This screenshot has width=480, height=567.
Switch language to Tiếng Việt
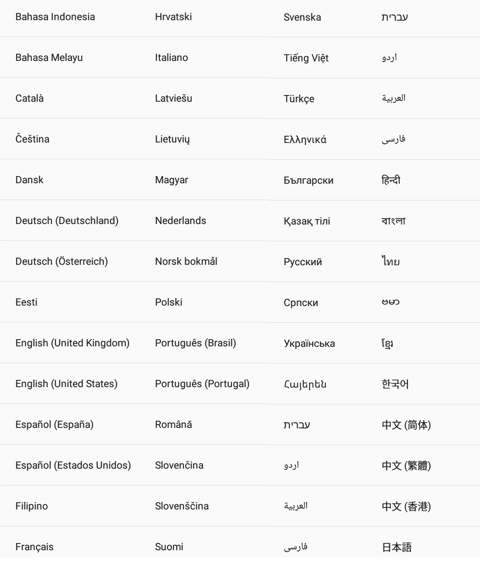(306, 58)
